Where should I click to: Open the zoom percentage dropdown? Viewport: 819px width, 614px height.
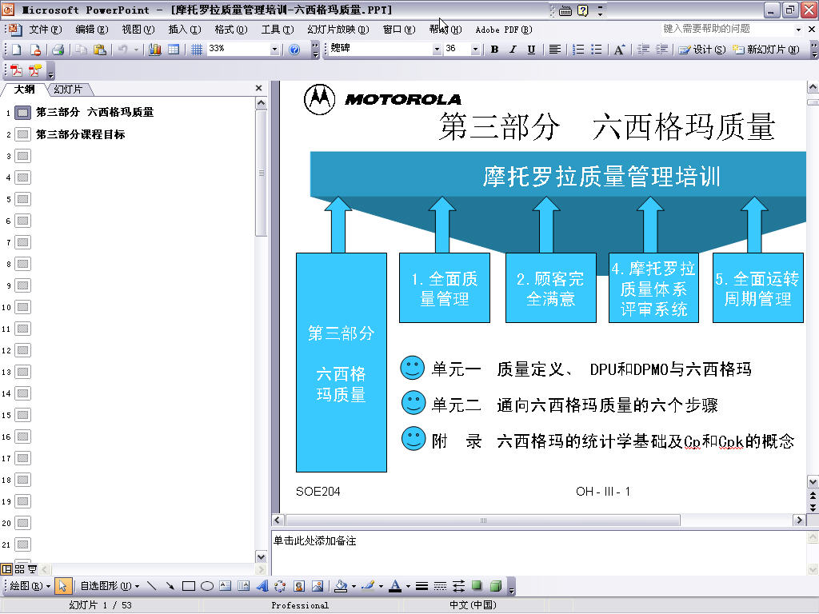[x=274, y=50]
